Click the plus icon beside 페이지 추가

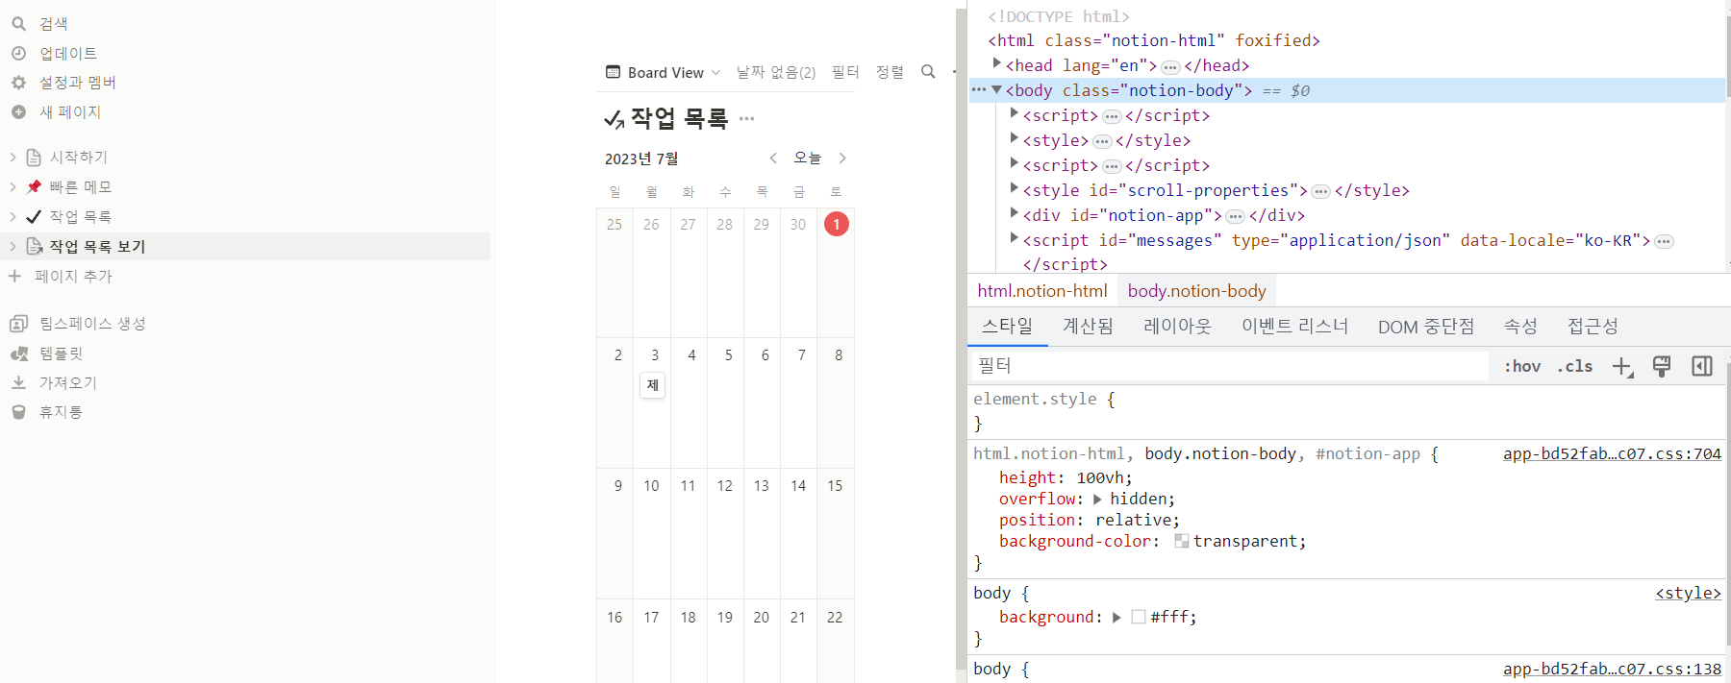pyautogui.click(x=14, y=276)
